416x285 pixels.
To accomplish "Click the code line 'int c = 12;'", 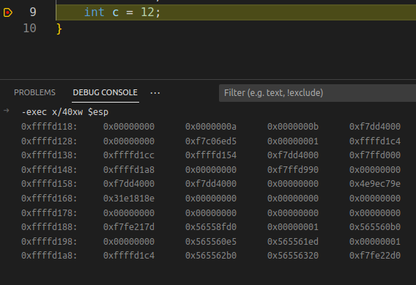I will [122, 12].
